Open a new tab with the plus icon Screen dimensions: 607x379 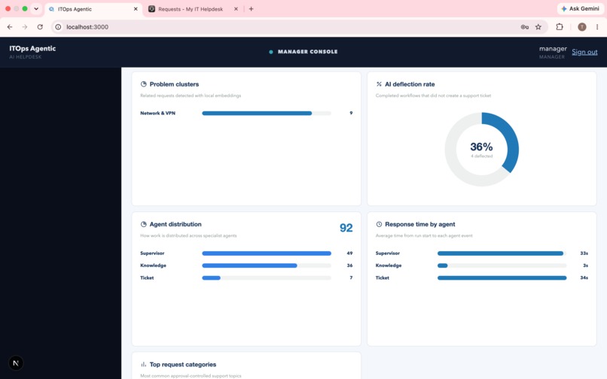(x=252, y=9)
